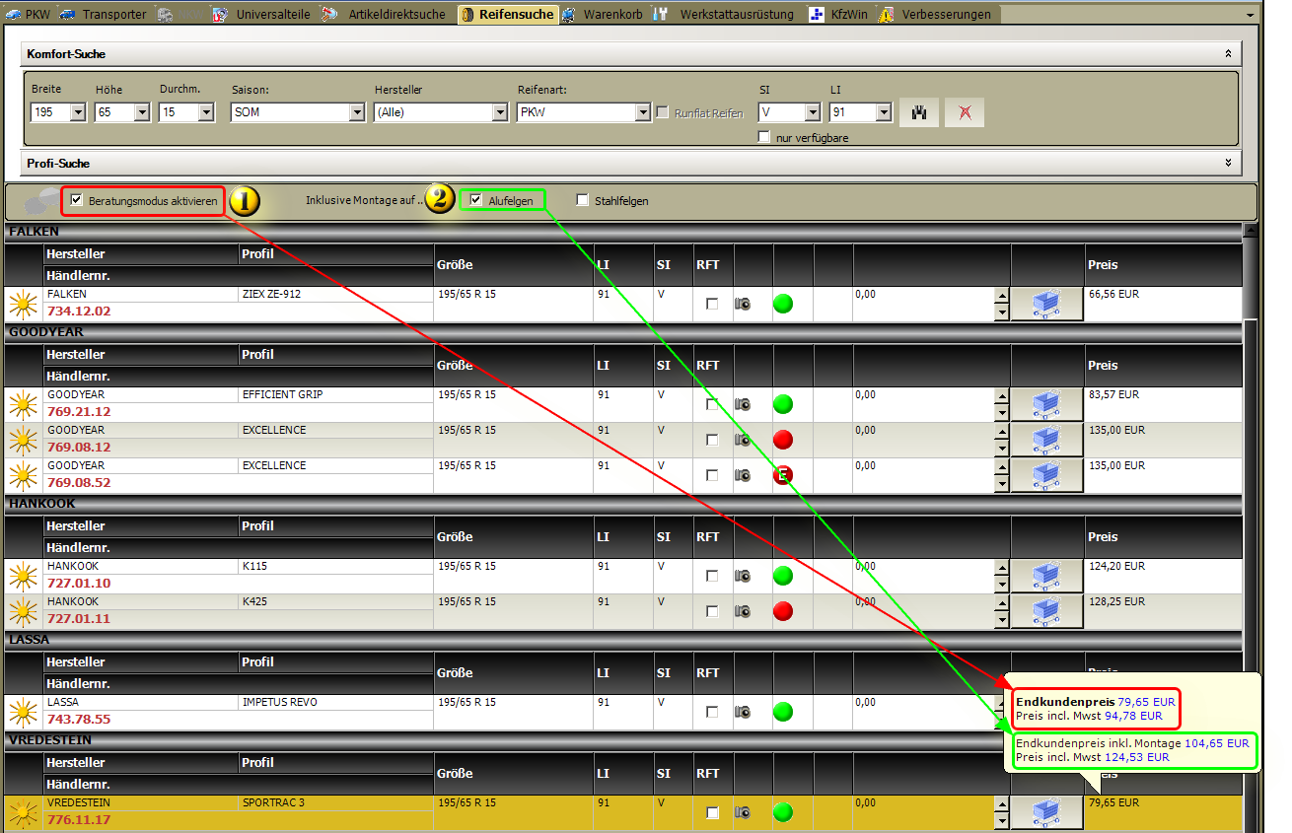
Task: Open camera image for GOODYEAR EXCELLENCE 769.08.52
Action: 743,476
